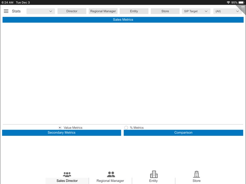Tap the Stats title text
Image resolution: width=246 pixels, height=184 pixels.
16,11
